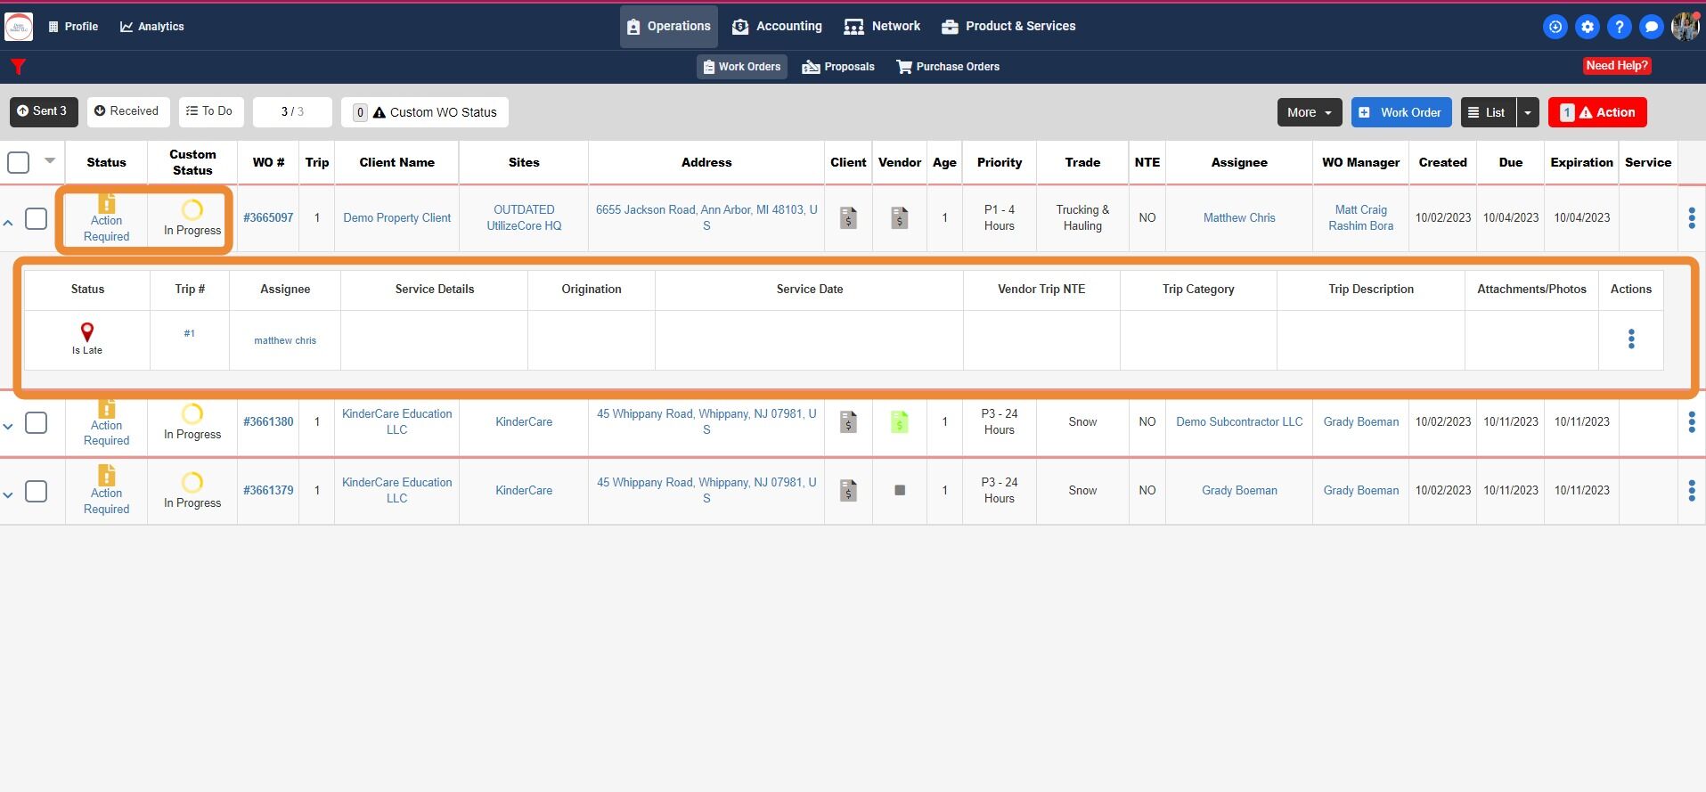This screenshot has width=1706, height=792.
Task: Click the help question mark icon
Action: tap(1620, 27)
